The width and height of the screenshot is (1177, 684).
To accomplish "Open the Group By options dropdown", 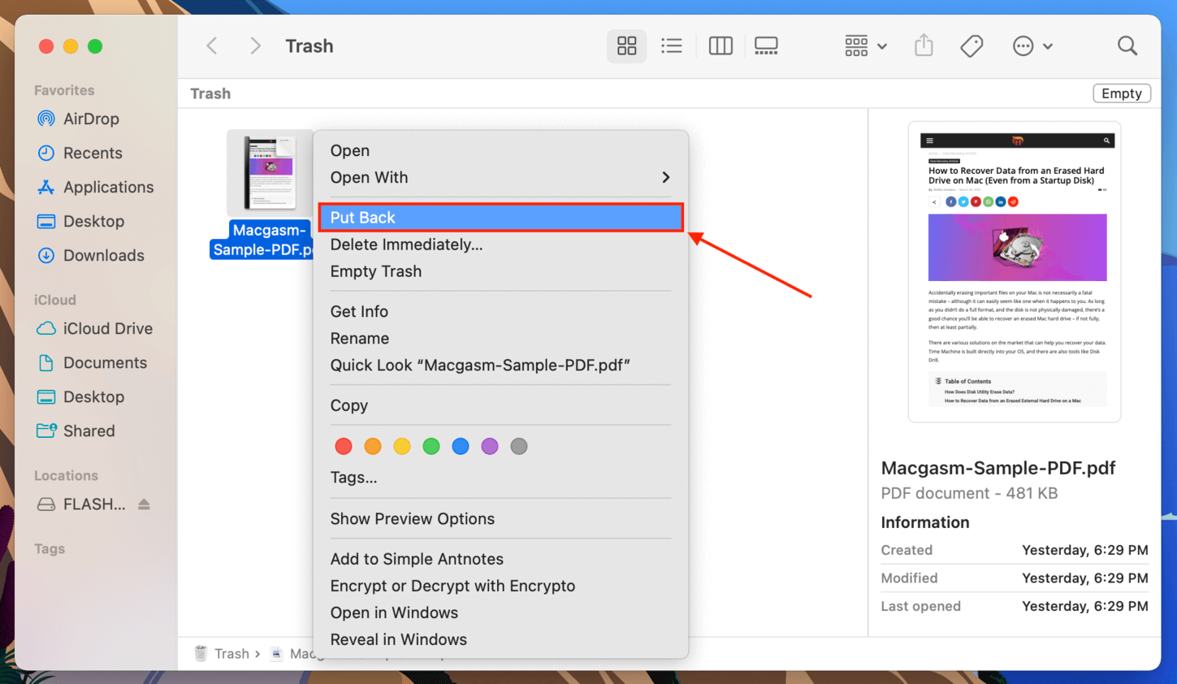I will click(865, 45).
